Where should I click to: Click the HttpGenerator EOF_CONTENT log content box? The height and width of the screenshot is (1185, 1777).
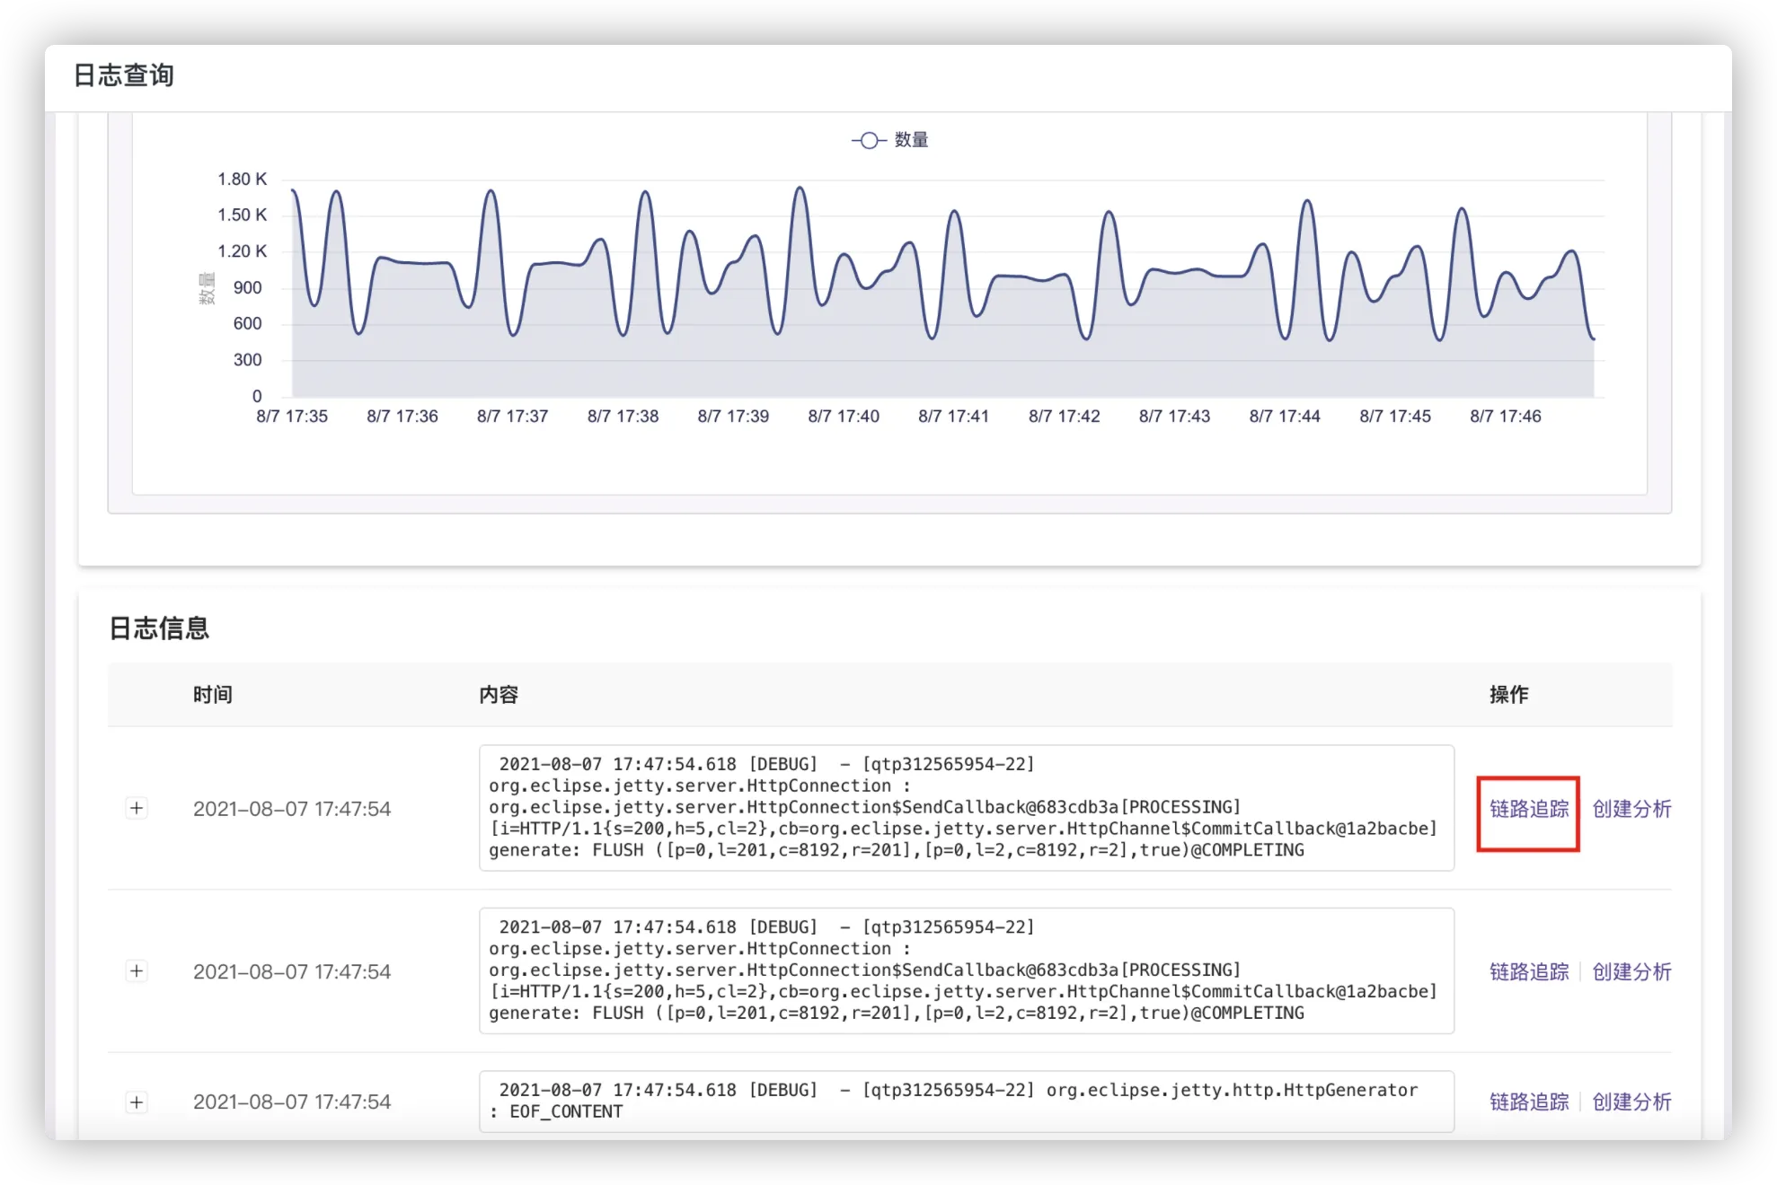[x=966, y=1101]
